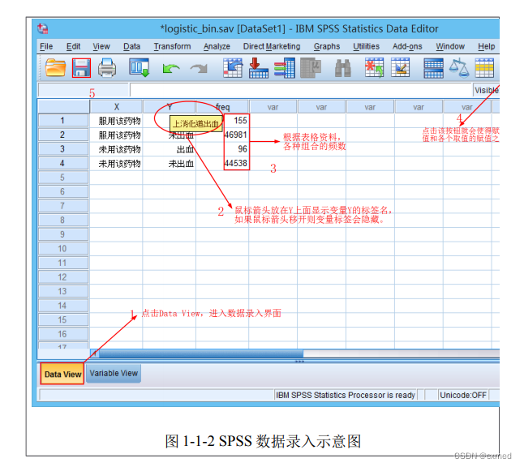Click the SPSS application icon in title bar
The height and width of the screenshot is (467, 524).
tap(43, 28)
